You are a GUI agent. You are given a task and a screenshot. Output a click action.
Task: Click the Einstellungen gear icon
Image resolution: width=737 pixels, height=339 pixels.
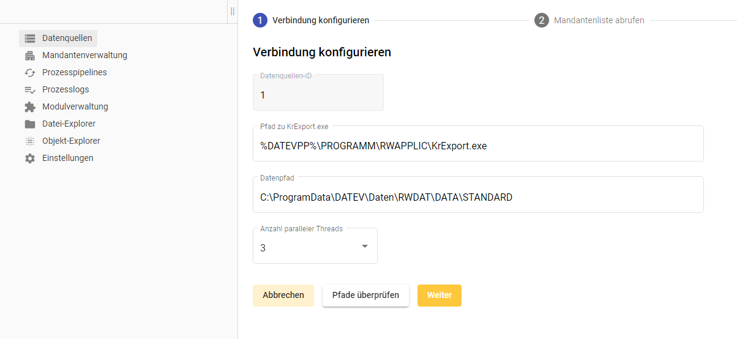(30, 158)
